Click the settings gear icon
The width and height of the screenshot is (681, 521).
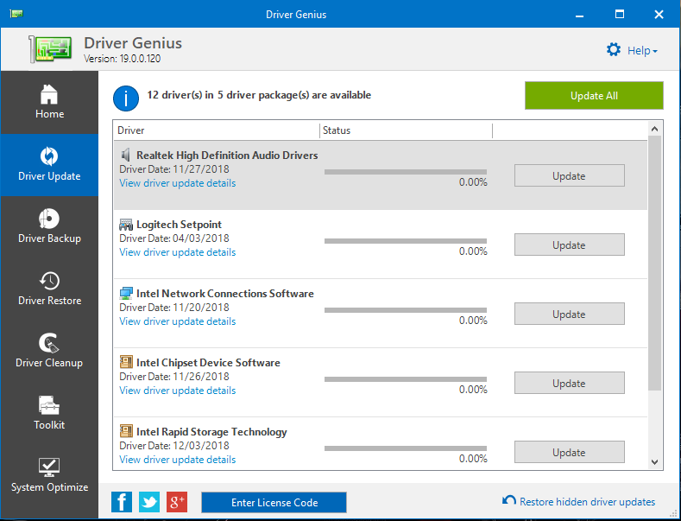614,49
